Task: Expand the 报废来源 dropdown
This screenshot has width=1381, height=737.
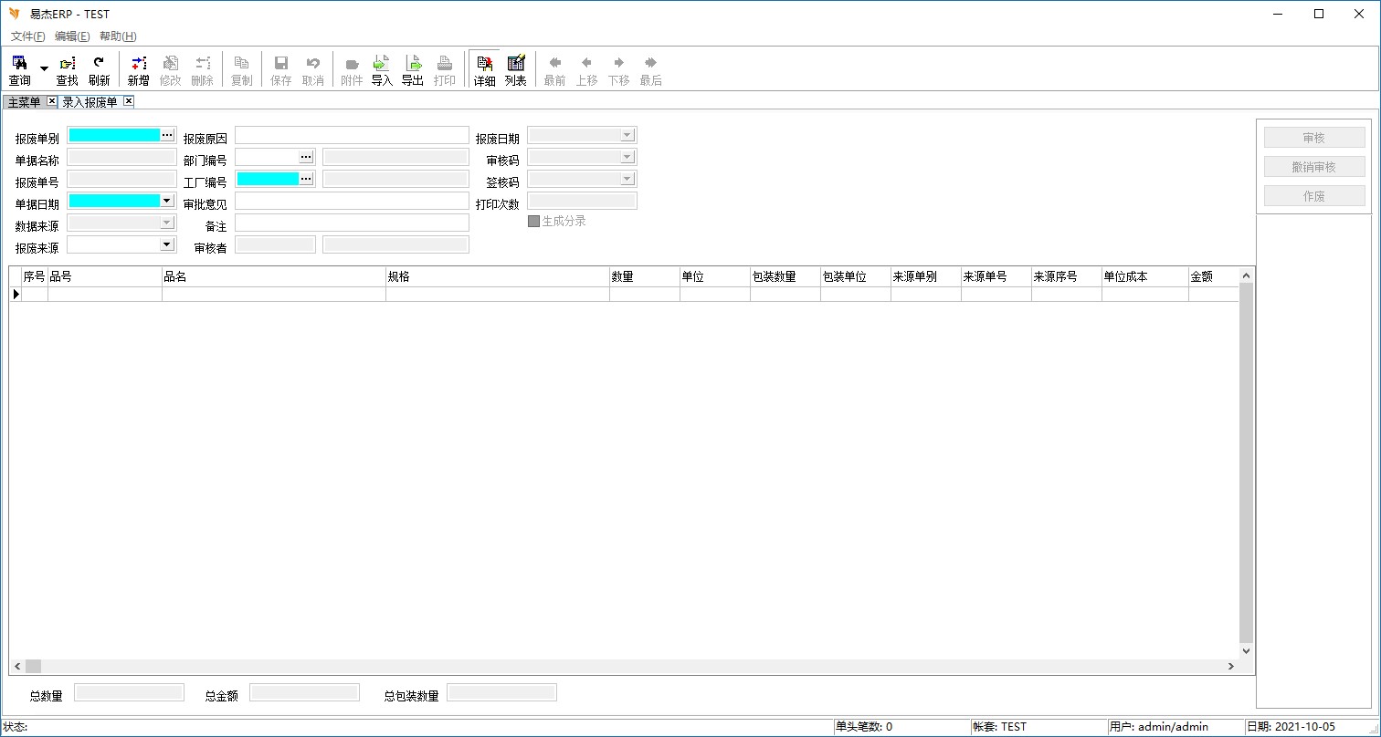Action: pyautogui.click(x=167, y=244)
